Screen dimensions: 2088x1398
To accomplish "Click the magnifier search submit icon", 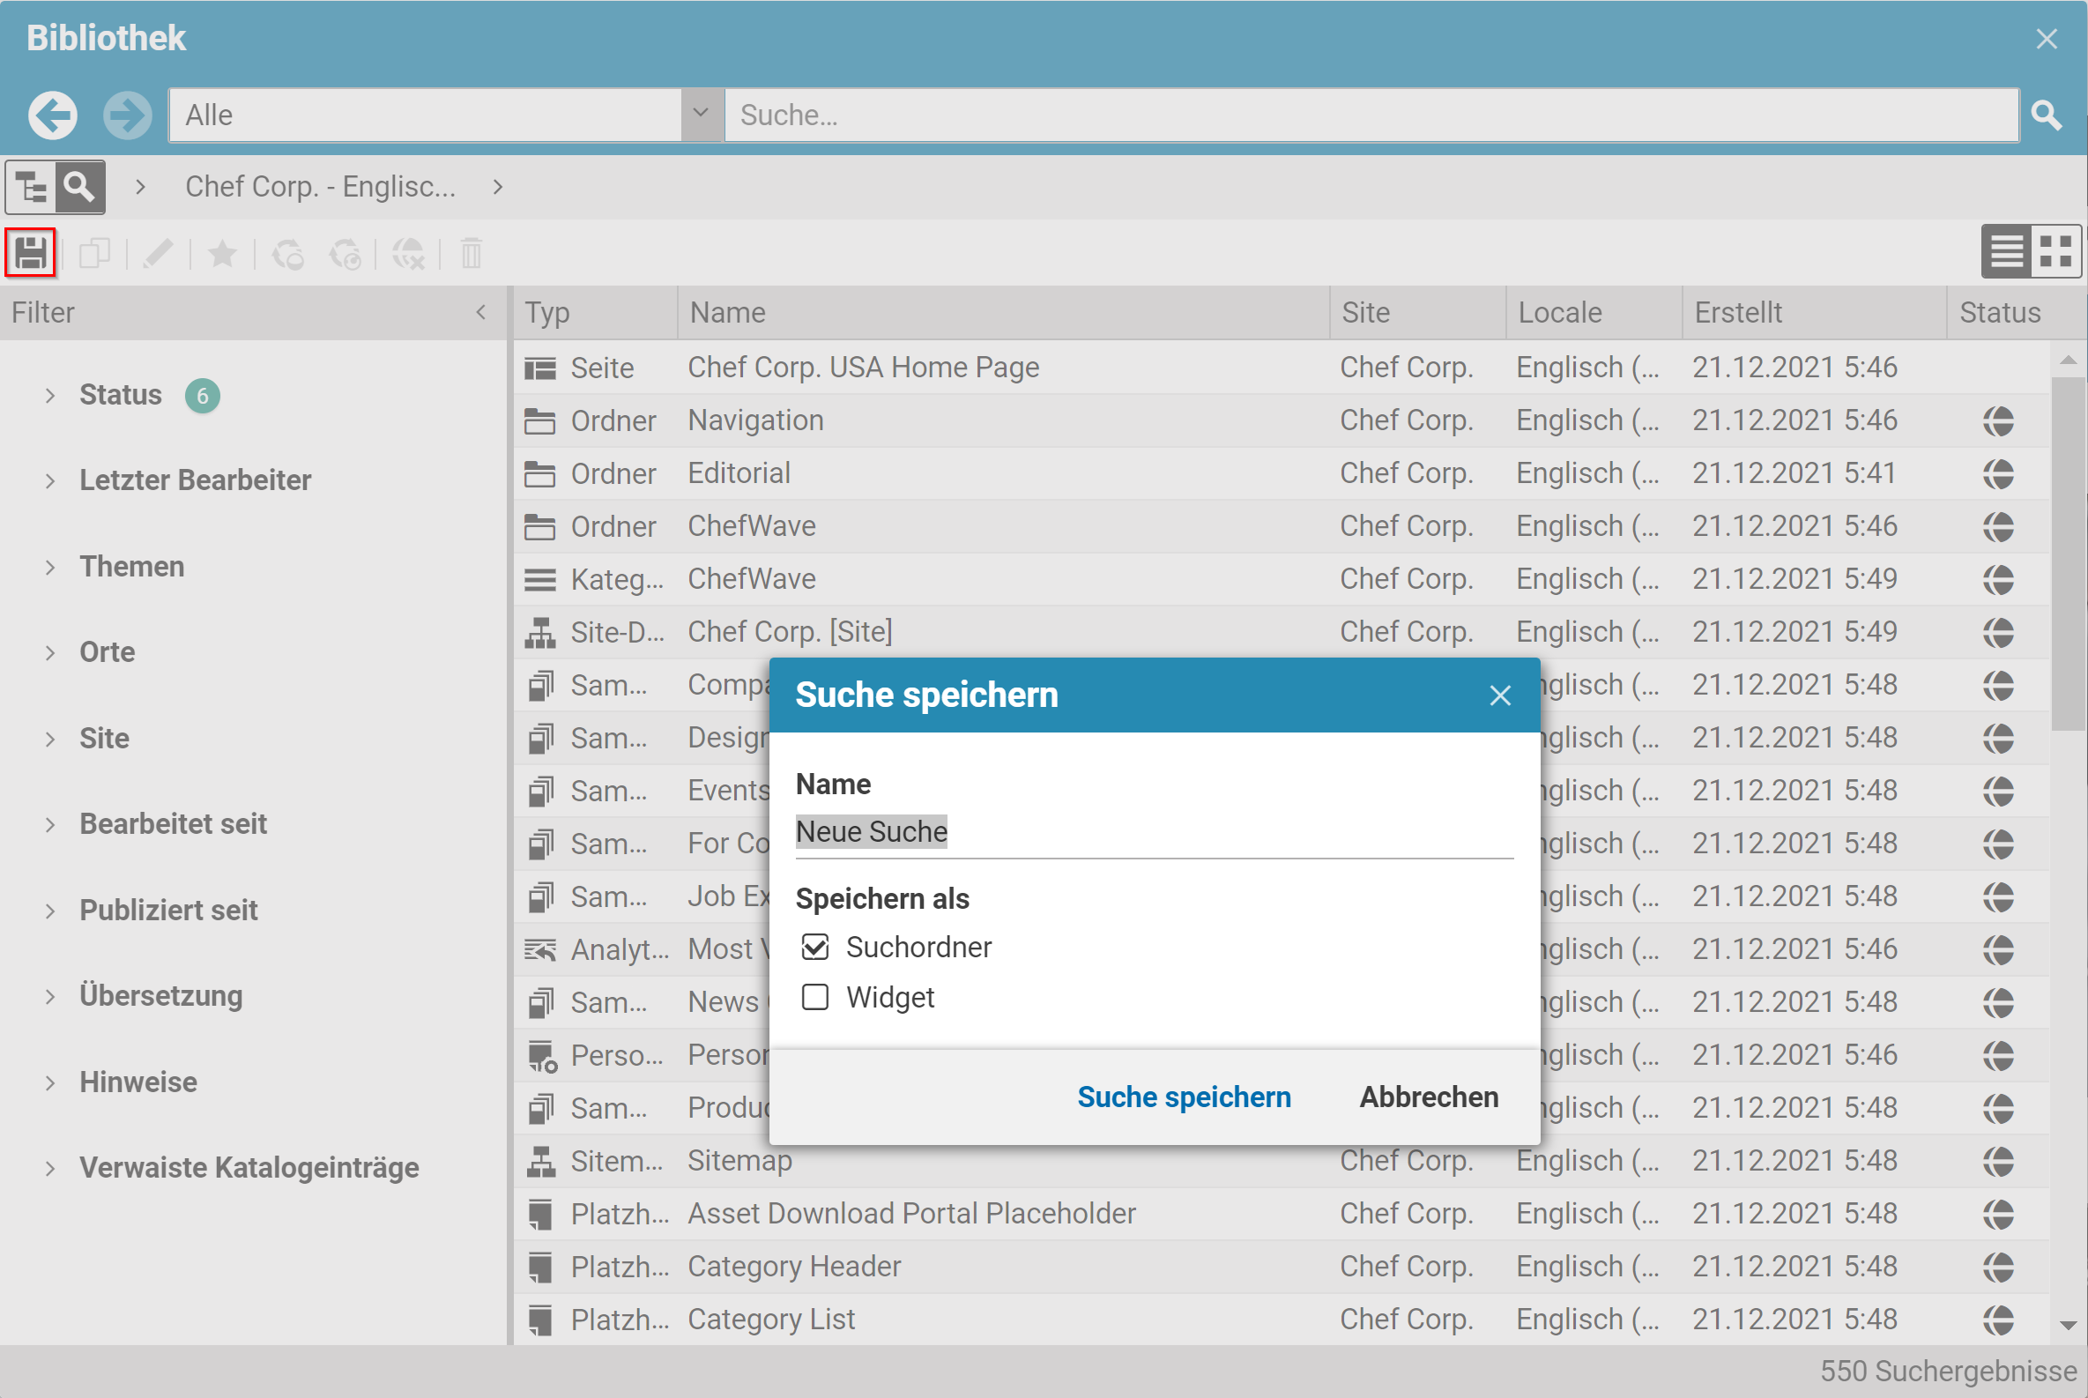I will 2046,115.
